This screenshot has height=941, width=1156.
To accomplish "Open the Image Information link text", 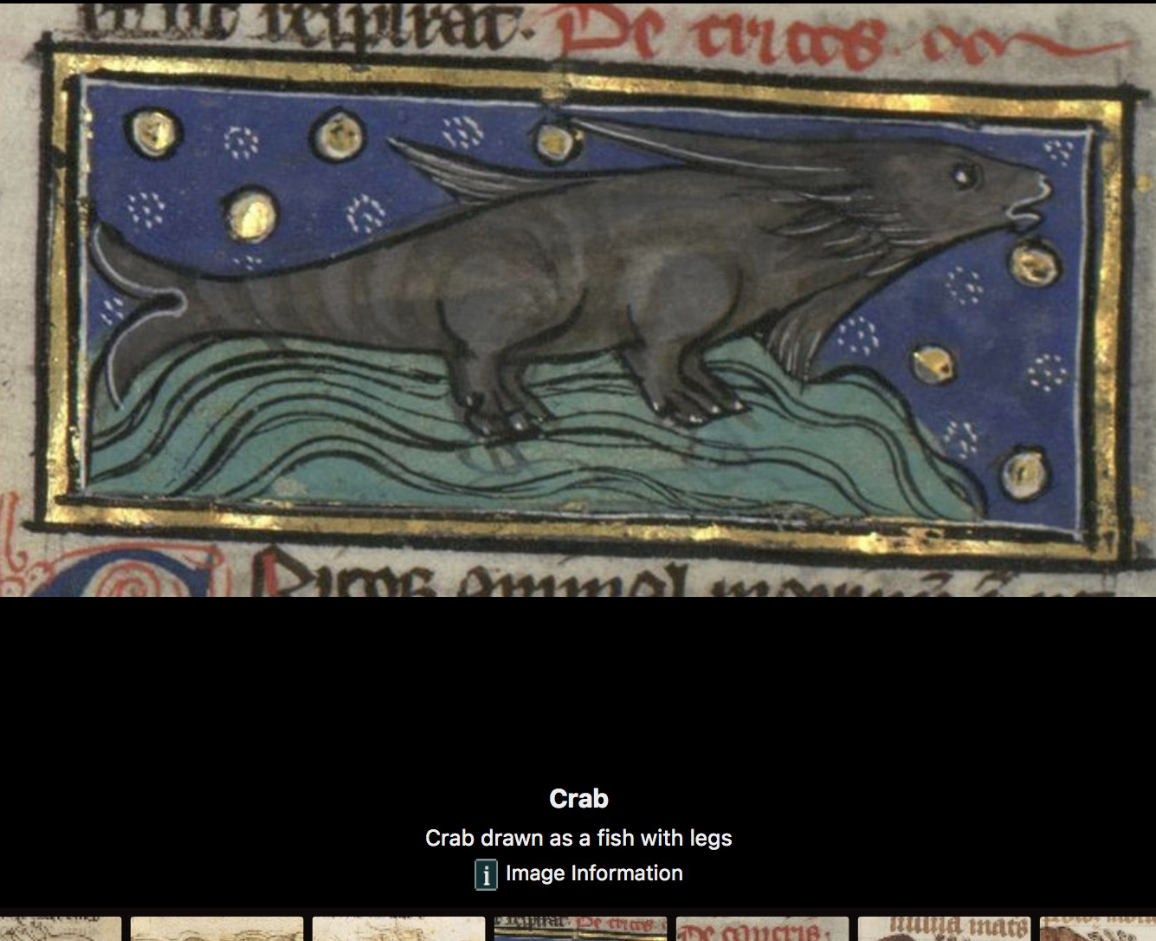I will click(594, 873).
